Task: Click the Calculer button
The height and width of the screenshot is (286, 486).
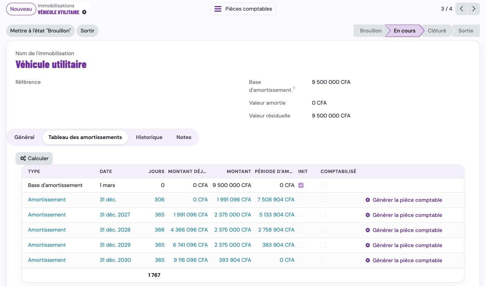Action: [34, 158]
